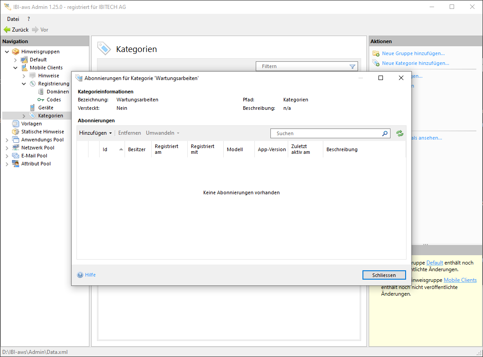Open the Datei menu
Image resolution: width=483 pixels, height=357 pixels.
(13, 19)
